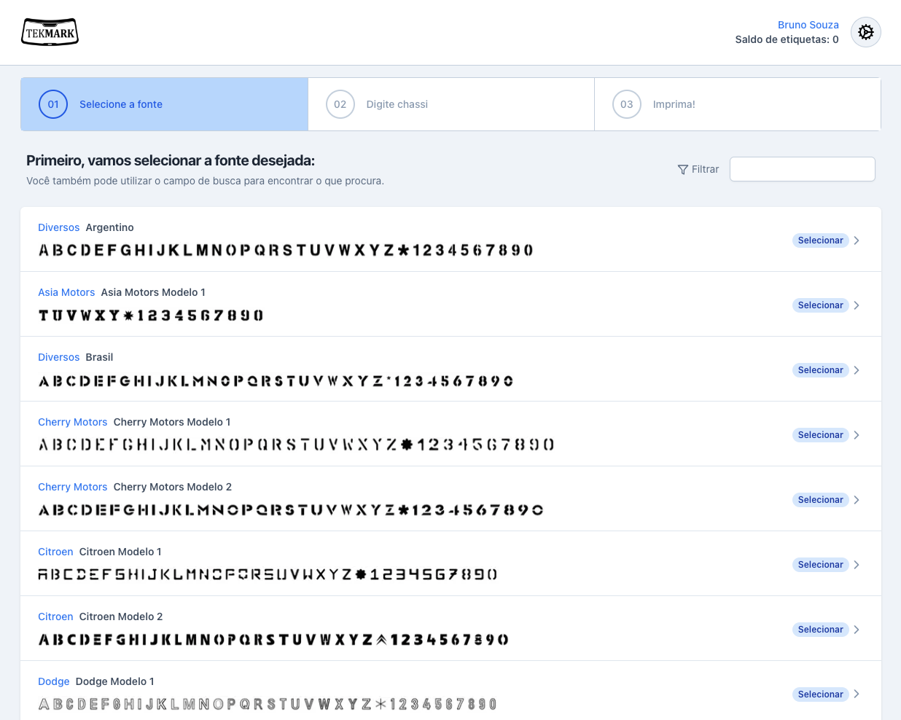Screen dimensions: 901x720
Task: Click the step 02 circle icon
Action: tap(340, 104)
